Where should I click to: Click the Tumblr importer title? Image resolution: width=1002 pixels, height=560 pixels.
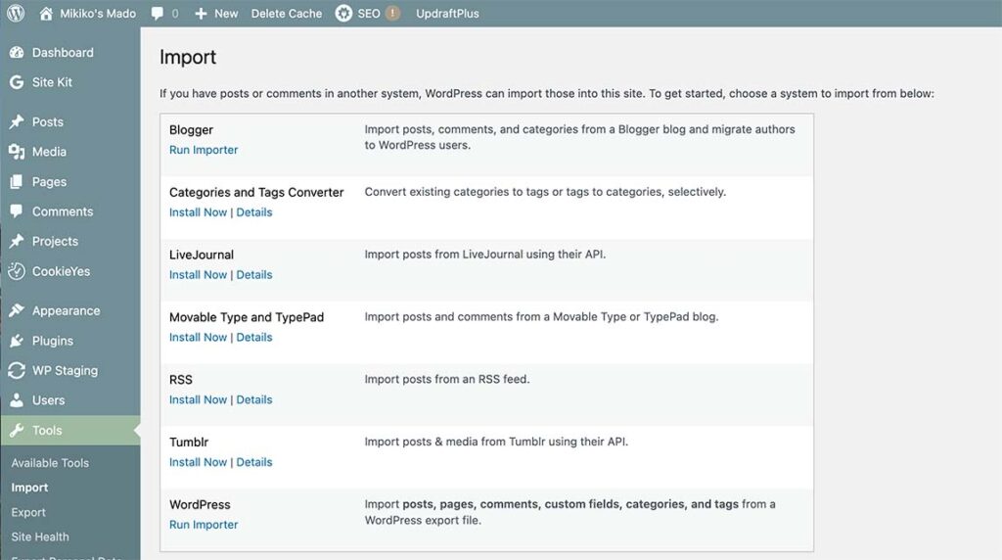tap(189, 442)
